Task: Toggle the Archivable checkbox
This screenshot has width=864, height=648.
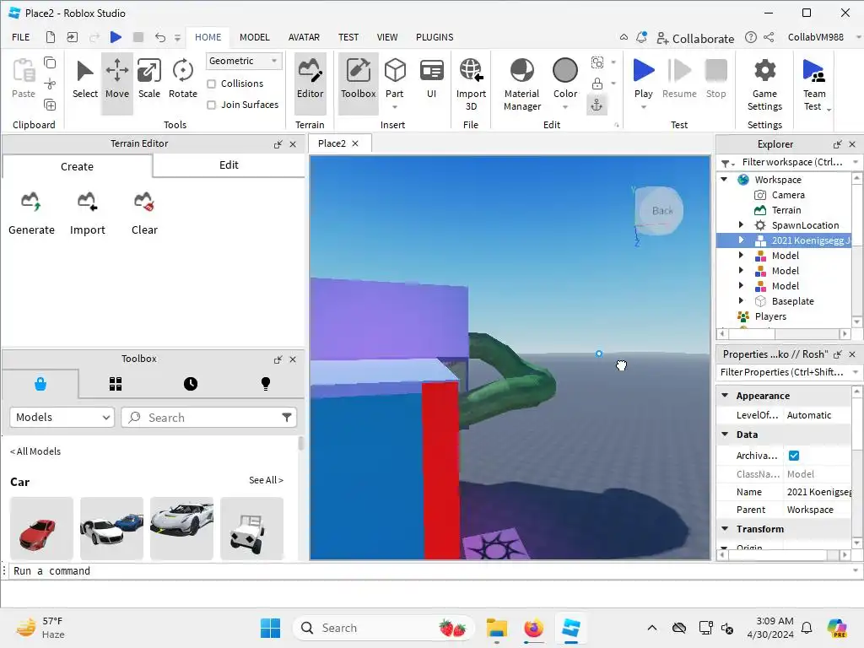Action: (793, 455)
